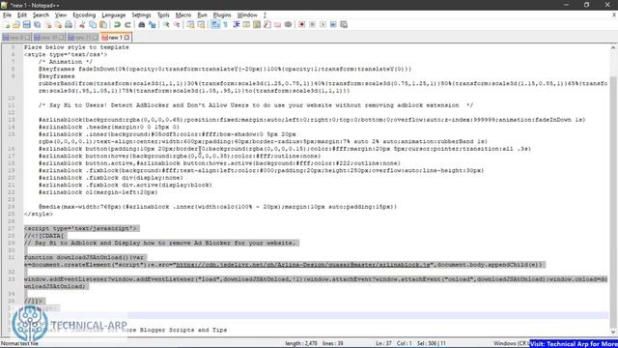Open the User Defined Language icon
Image resolution: width=618 pixels, height=348 pixels.
[x=246, y=24]
